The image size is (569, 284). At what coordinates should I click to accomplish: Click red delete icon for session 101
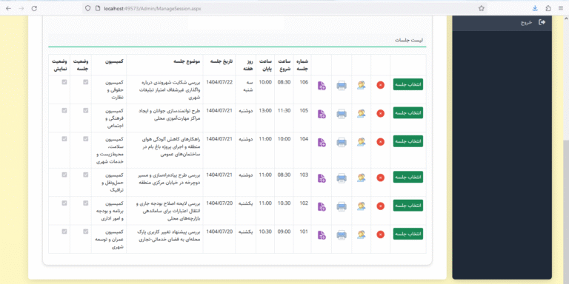(x=380, y=234)
